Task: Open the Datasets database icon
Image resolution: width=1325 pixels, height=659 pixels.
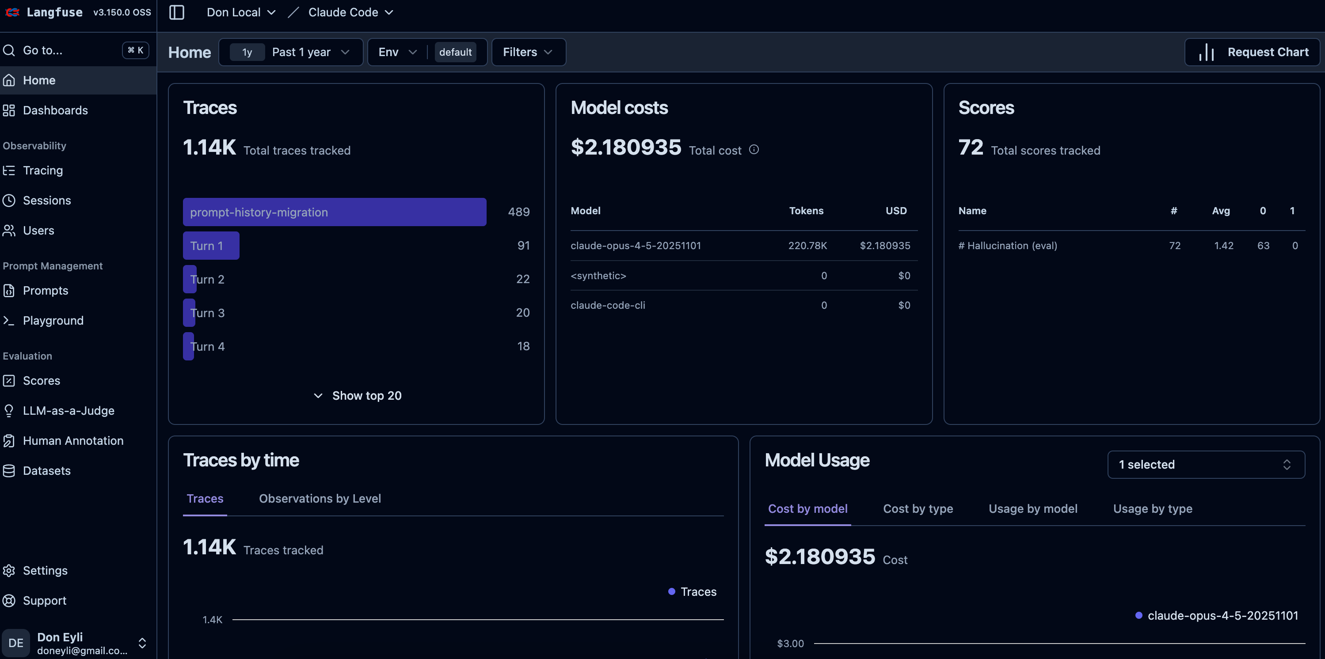Action: point(9,470)
